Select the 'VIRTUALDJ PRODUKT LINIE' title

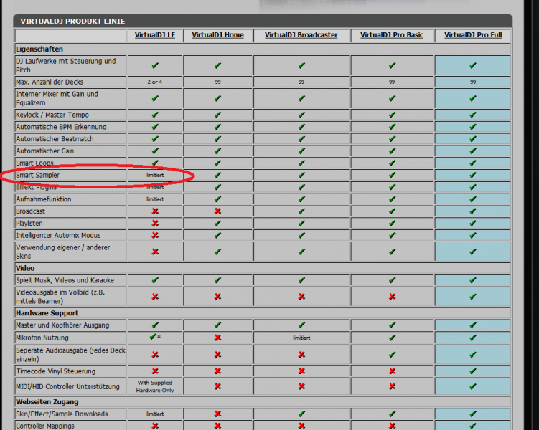pos(72,21)
